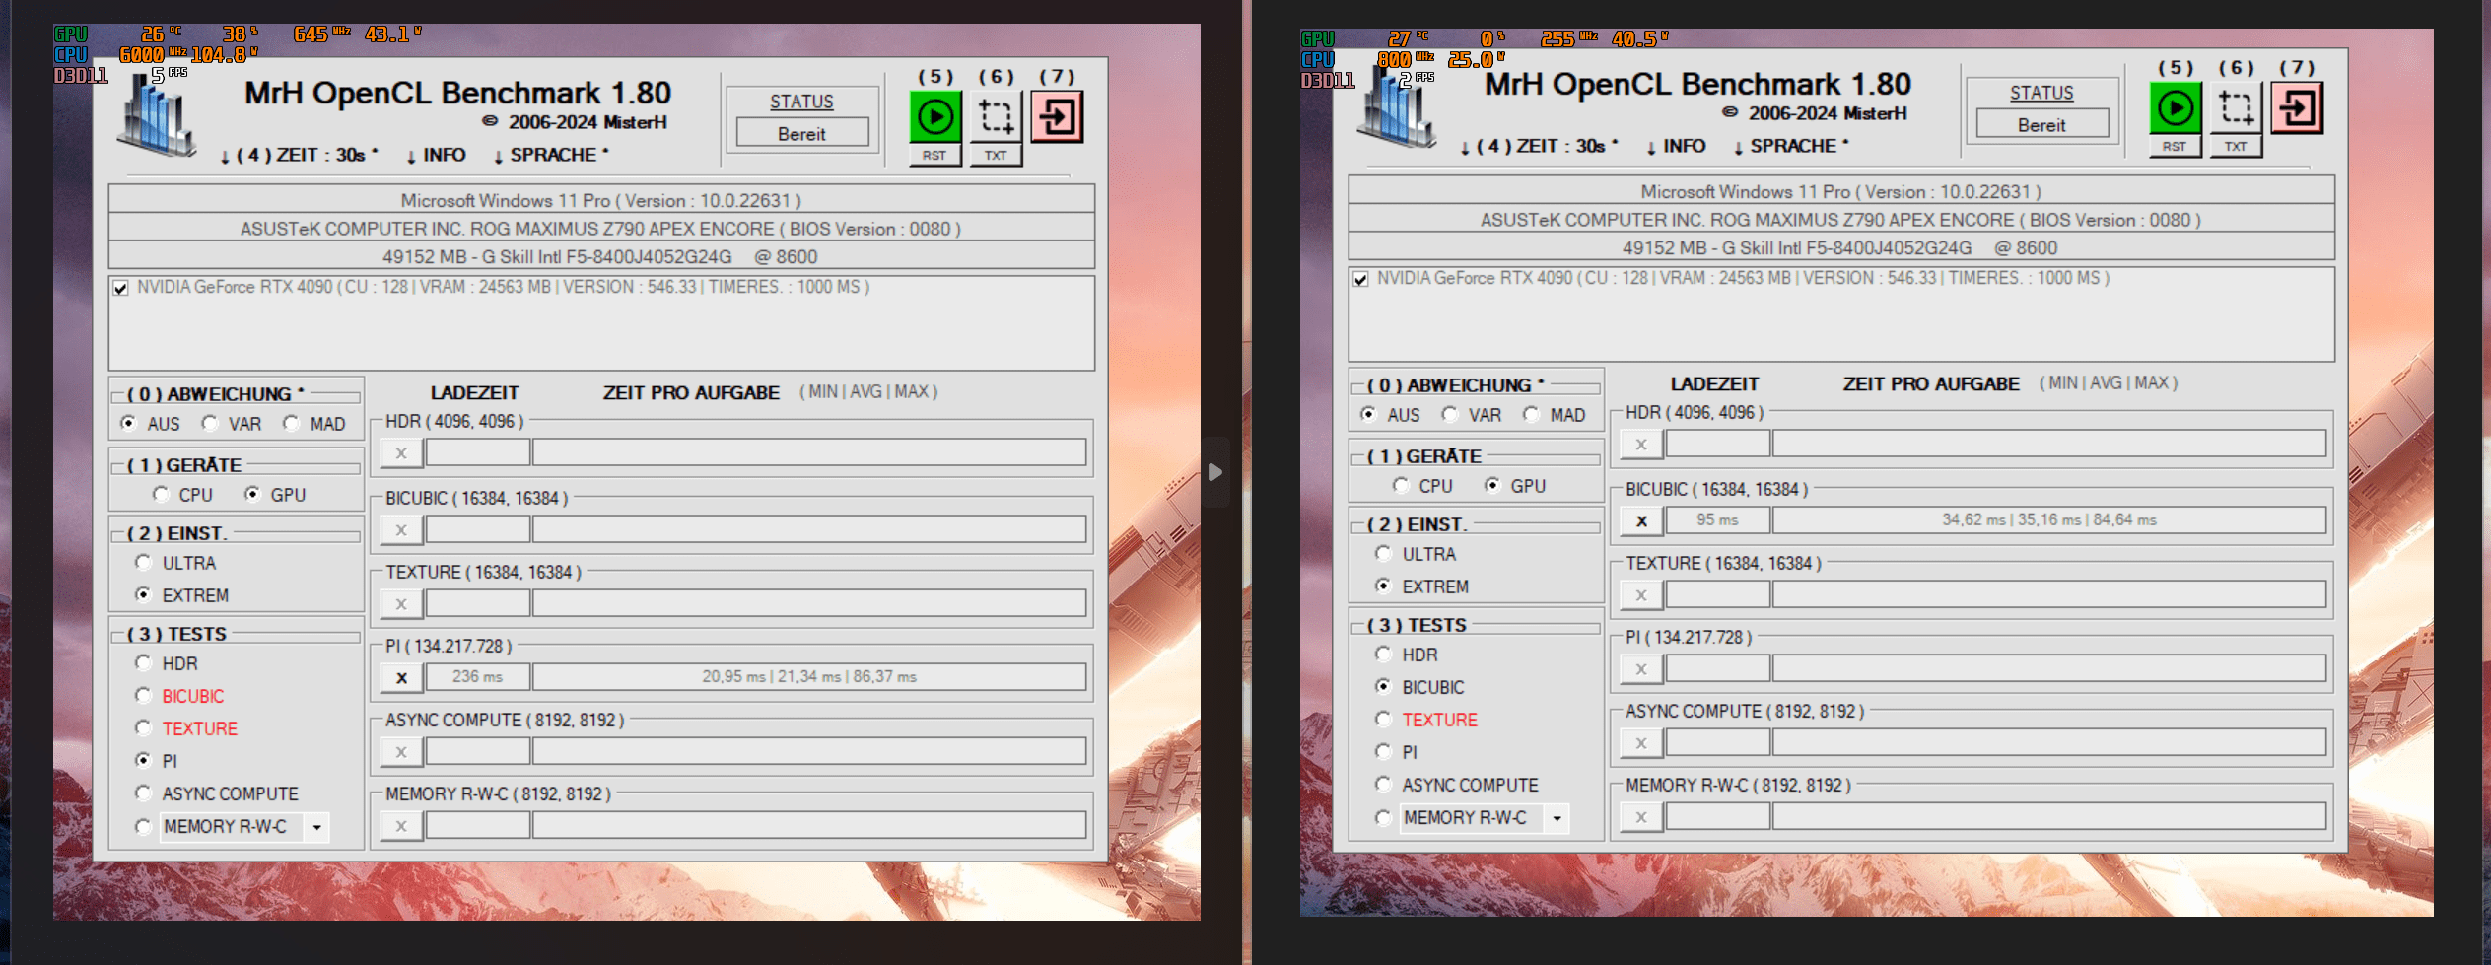Click the red exit icon in right window
The height and width of the screenshot is (965, 2491).
click(x=2297, y=108)
